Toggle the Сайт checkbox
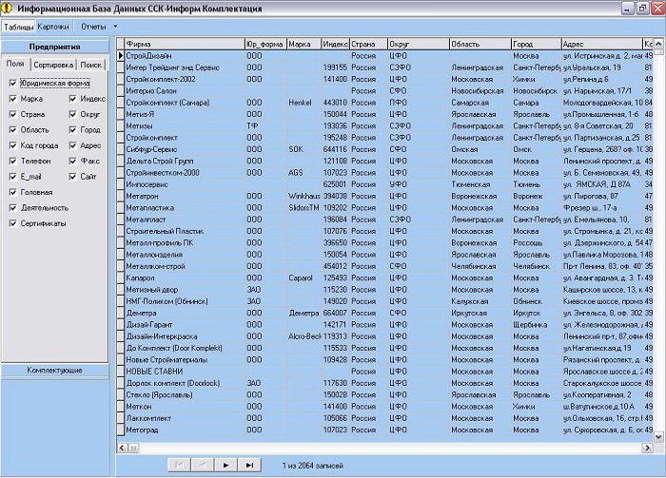 [x=73, y=177]
